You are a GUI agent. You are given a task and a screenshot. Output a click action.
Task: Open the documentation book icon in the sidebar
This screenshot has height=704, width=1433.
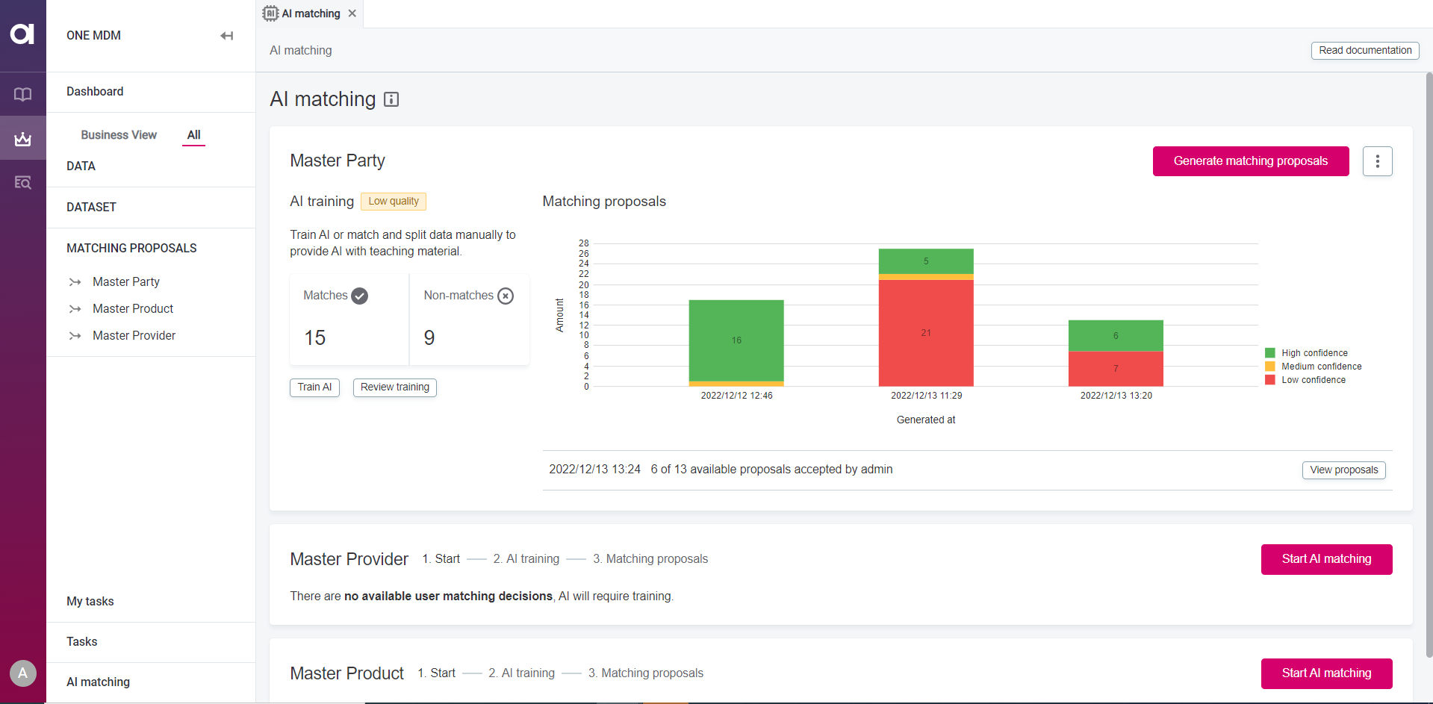pos(23,94)
